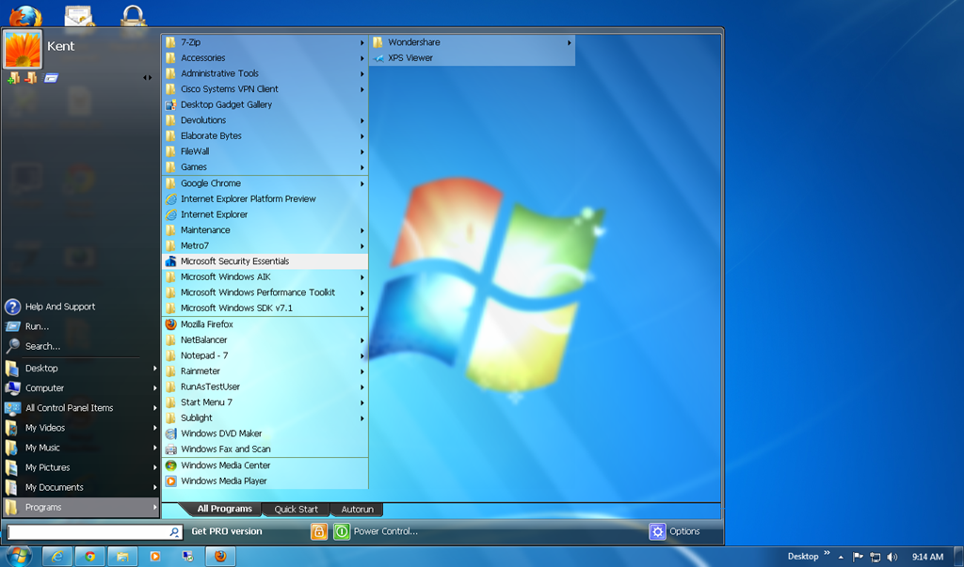This screenshot has height=567, width=964.
Task: Open the My Music folder entry
Action: [x=80, y=448]
